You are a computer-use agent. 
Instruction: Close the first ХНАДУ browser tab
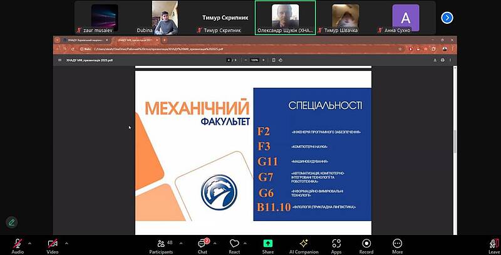107,40
